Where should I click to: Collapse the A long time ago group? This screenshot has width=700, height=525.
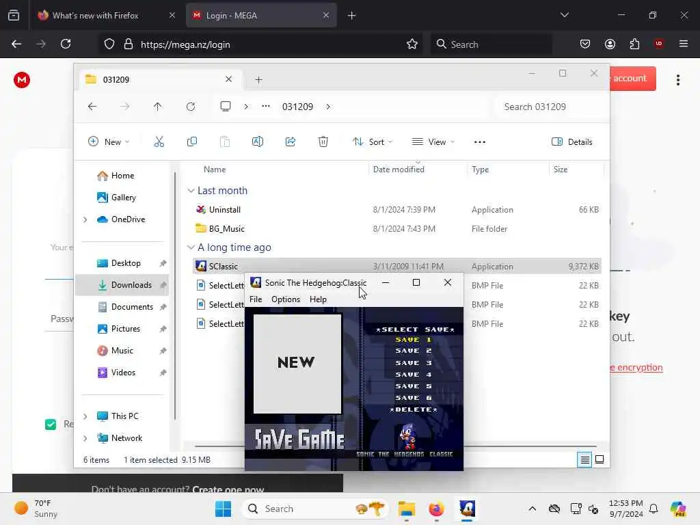pos(191,247)
